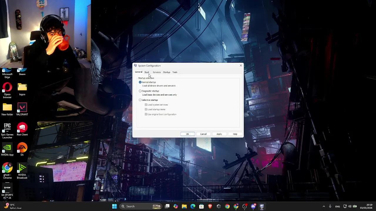This screenshot has height=211, width=376.
Task: Open the volume tray icon
Action: tap(350, 206)
